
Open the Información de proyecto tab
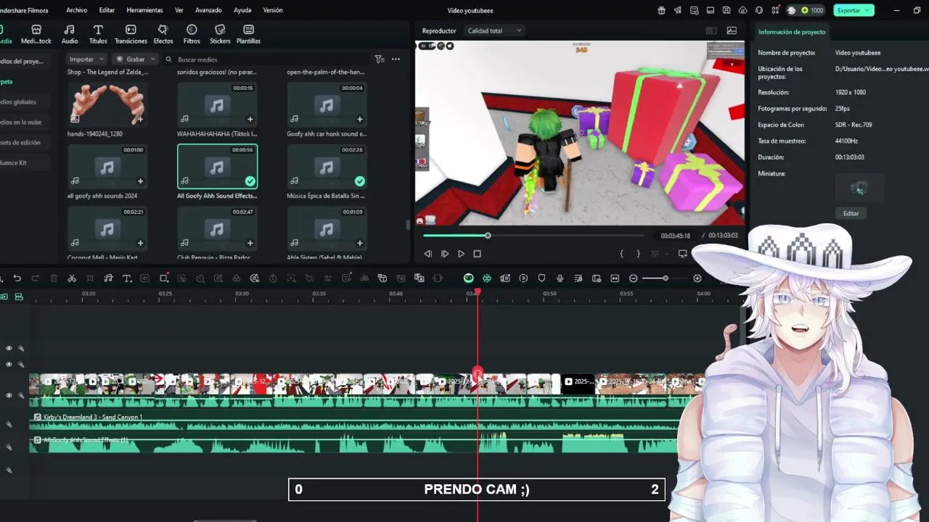click(792, 32)
